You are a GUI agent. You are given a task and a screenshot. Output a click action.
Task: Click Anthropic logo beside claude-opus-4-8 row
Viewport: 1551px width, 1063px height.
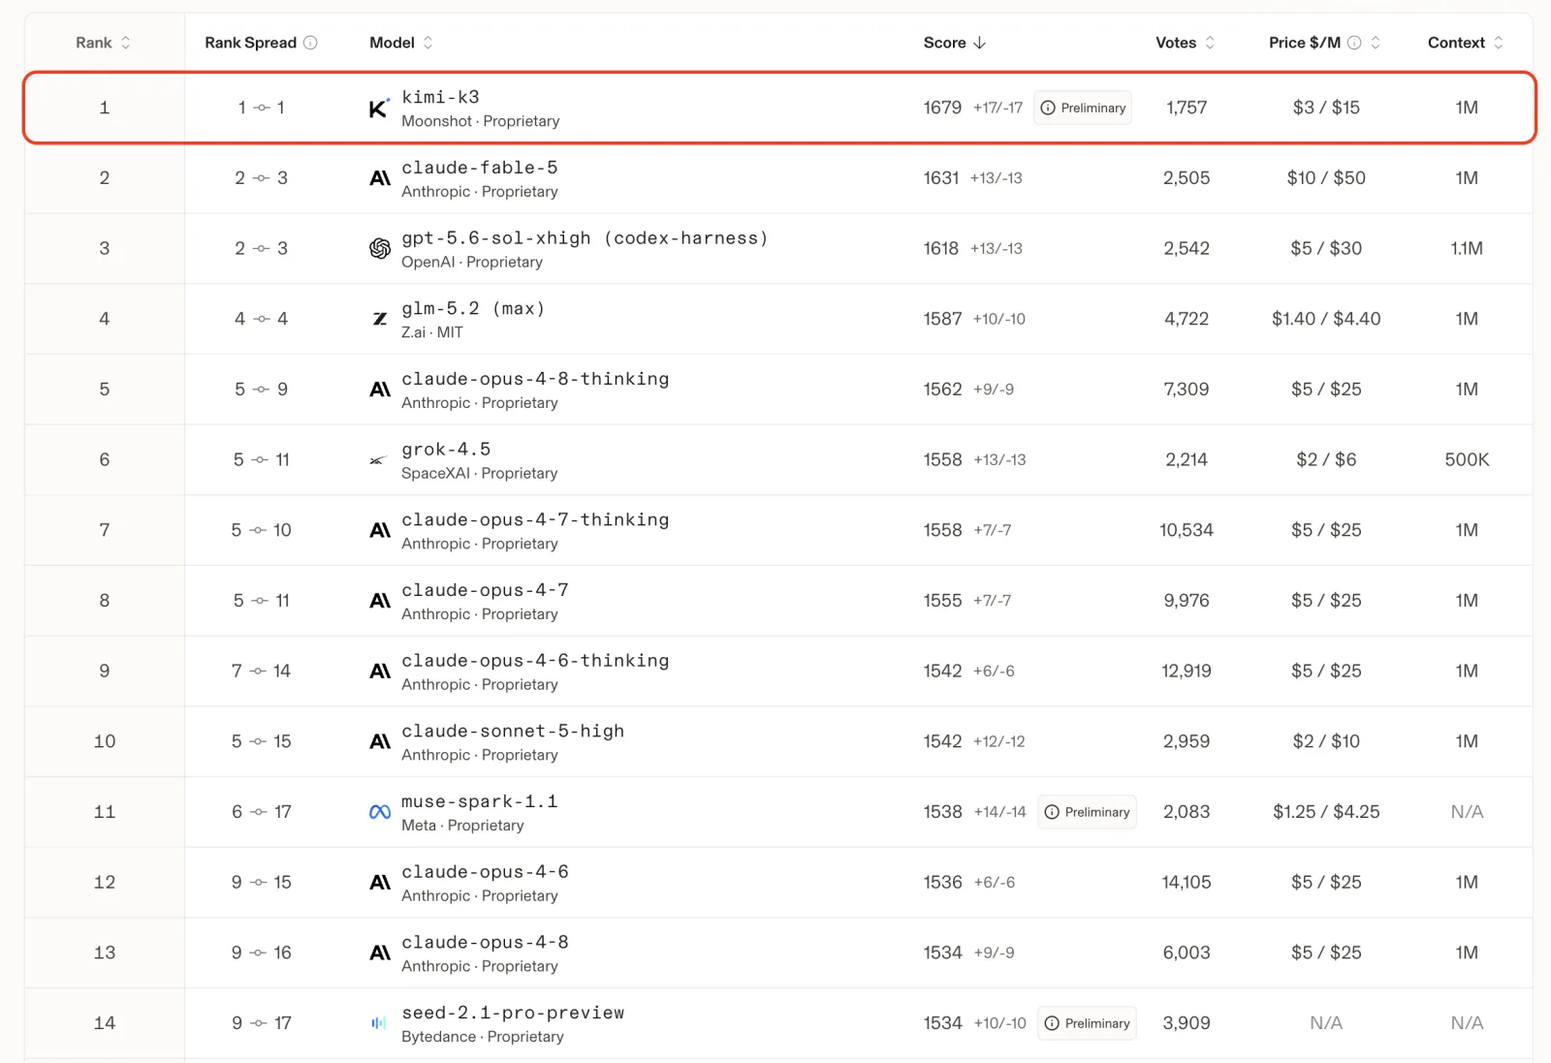[380, 953]
